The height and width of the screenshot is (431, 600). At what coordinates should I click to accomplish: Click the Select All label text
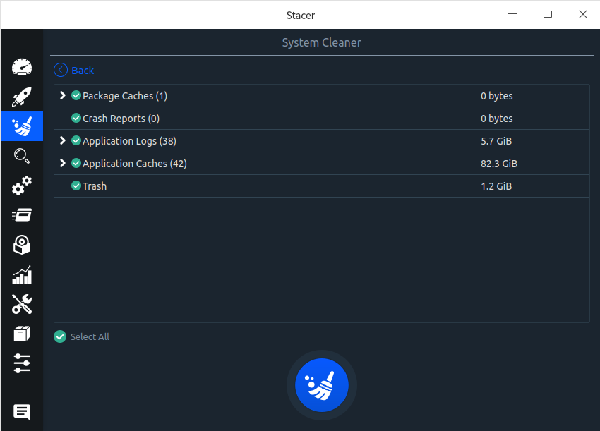coord(90,337)
